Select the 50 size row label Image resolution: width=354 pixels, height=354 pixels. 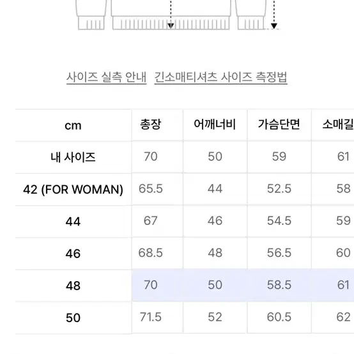tap(73, 318)
